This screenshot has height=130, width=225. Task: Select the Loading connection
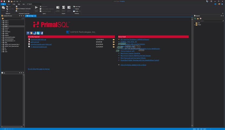[x=6, y=34]
